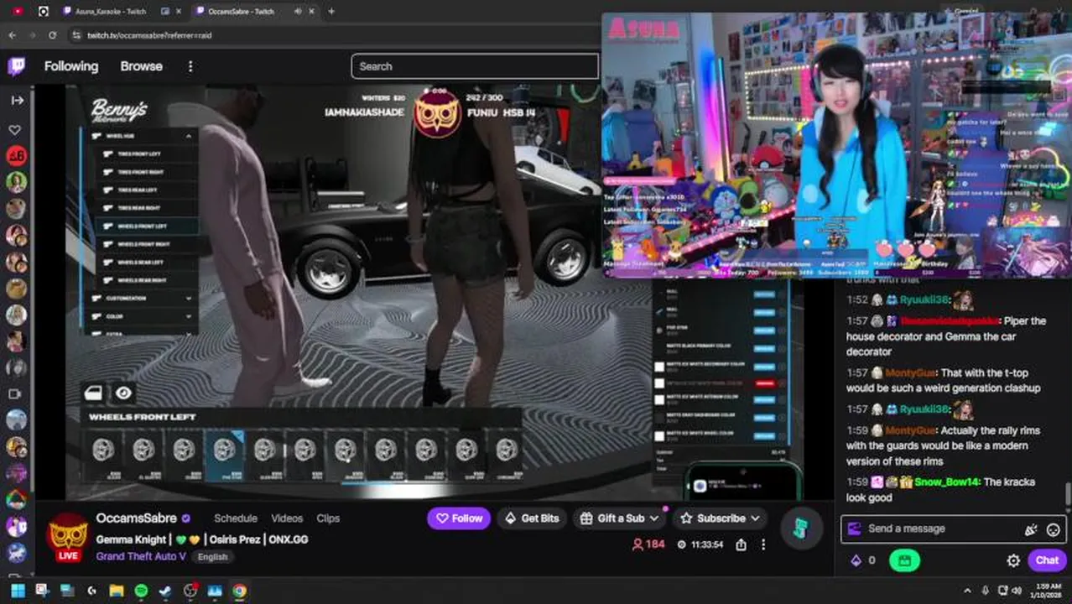Open the Subscribe dropdown
Image resolution: width=1072 pixels, height=604 pixels.
(x=721, y=518)
